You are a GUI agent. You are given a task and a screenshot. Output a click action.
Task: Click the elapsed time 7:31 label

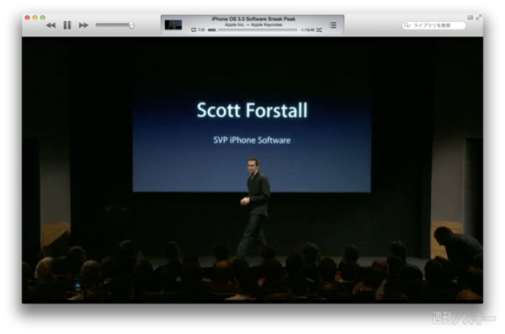(x=202, y=29)
